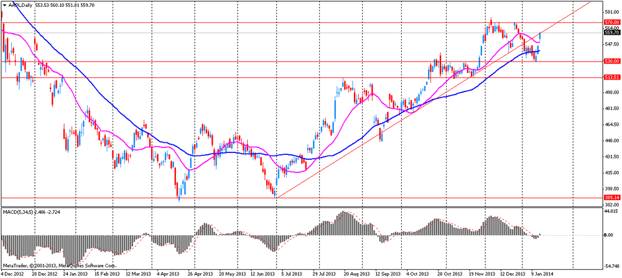Click the 4 Dec 2012 date label
The width and height of the screenshot is (622, 278).
[x=11, y=274]
